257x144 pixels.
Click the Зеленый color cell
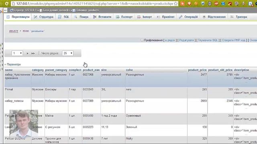(131, 127)
